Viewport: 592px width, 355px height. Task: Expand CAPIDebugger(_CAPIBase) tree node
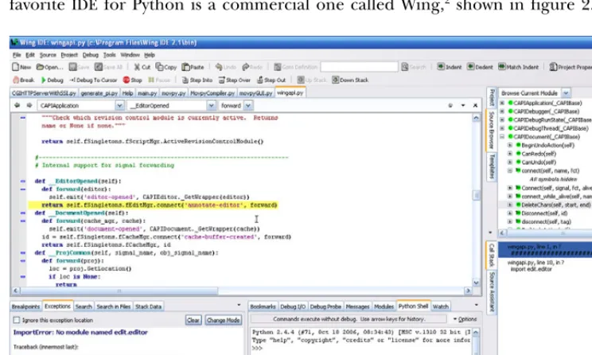click(x=502, y=111)
